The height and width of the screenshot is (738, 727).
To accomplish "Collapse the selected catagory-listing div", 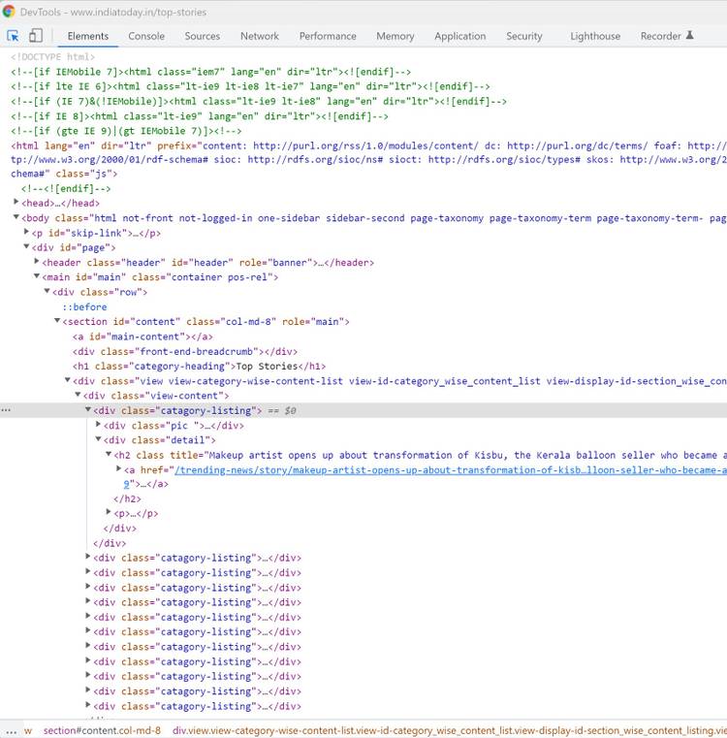I will (x=88, y=409).
